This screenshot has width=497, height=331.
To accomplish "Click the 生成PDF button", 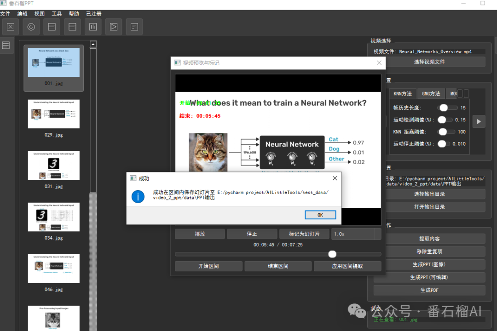I will tap(429, 290).
